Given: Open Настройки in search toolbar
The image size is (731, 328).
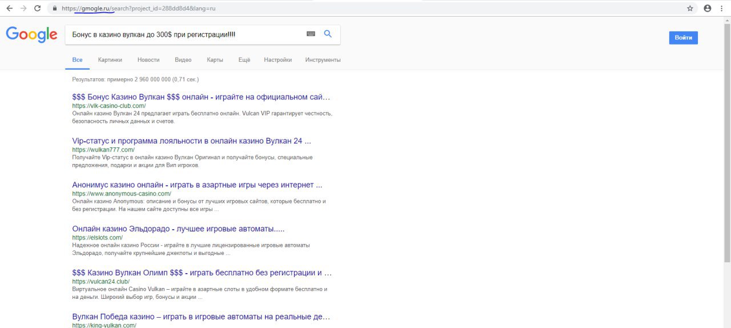Looking at the screenshot, I should (x=278, y=59).
